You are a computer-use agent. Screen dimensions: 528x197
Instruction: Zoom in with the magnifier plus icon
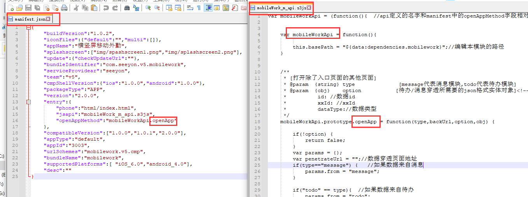coord(148,7)
